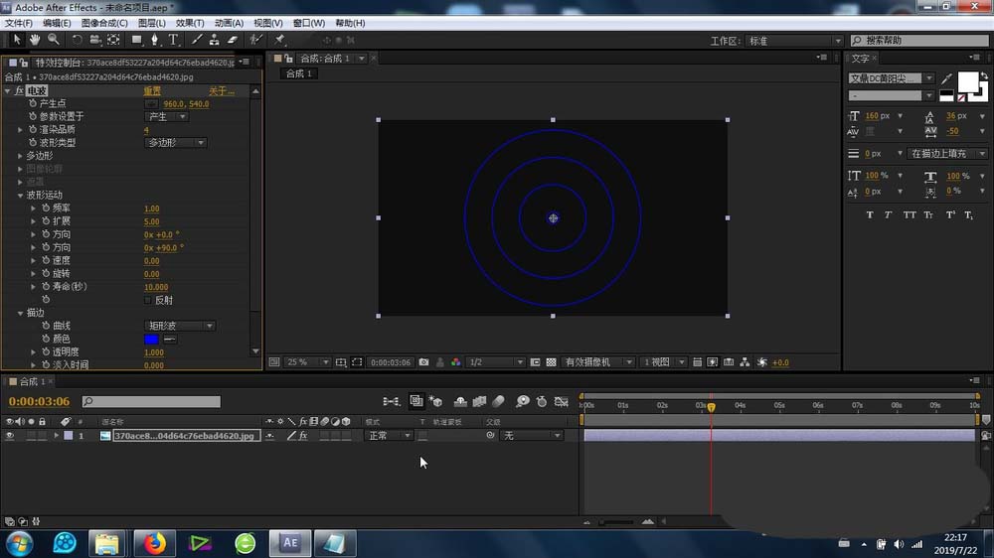Select the Pen tool
This screenshot has width=994, height=558.
point(154,40)
